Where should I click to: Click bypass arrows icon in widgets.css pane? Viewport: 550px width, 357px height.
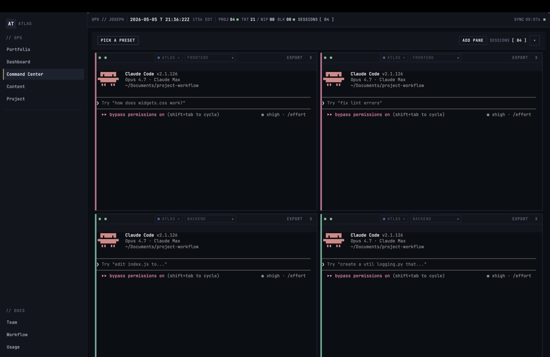[104, 115]
